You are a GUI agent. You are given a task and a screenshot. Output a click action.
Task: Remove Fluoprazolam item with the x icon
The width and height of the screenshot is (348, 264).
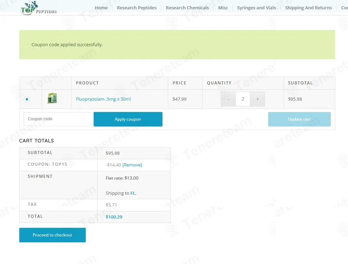point(27,99)
